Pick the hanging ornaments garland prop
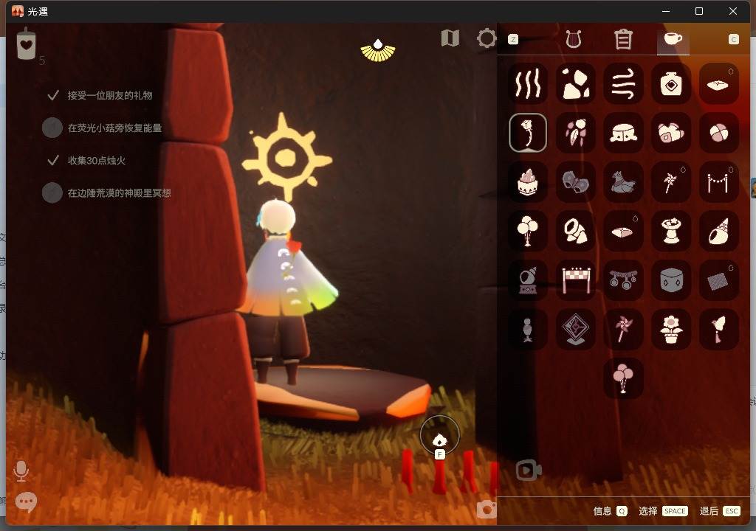 pos(623,280)
